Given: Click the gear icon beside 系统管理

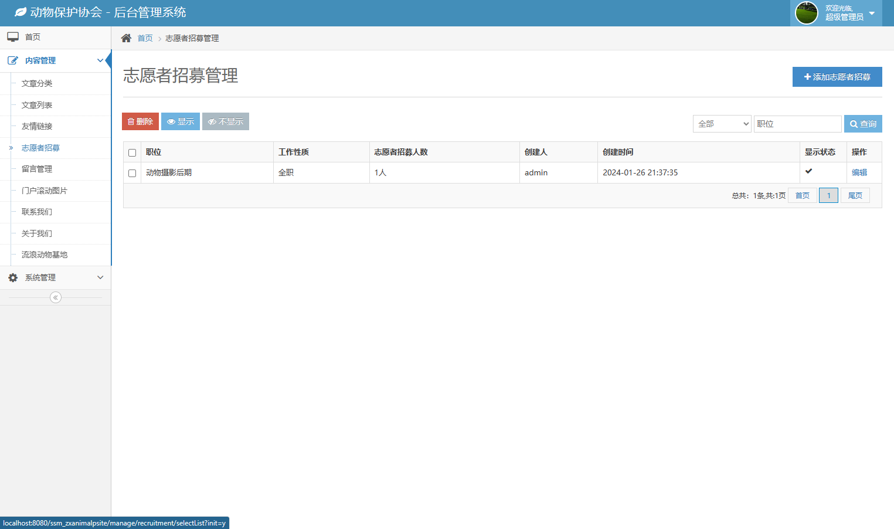Looking at the screenshot, I should 13,277.
